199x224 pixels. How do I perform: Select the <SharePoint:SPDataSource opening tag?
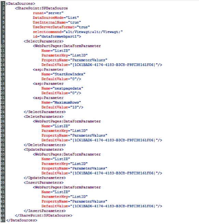pos(41,8)
